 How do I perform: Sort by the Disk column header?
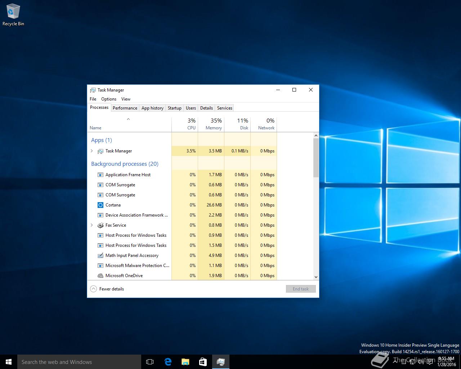(237, 124)
